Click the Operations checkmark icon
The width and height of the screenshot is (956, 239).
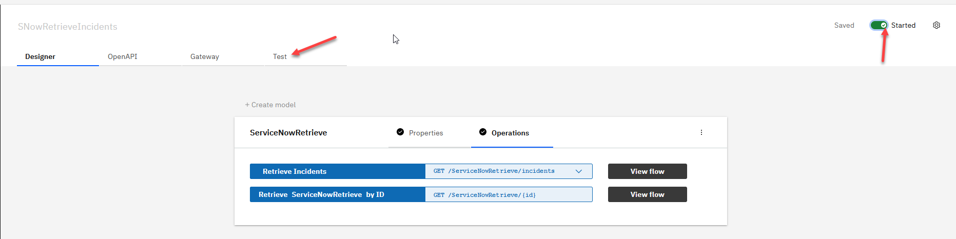click(x=483, y=132)
